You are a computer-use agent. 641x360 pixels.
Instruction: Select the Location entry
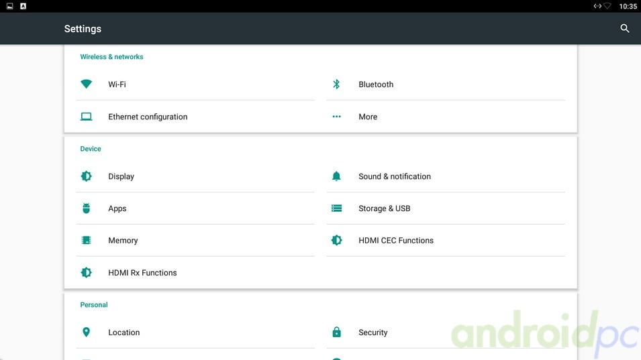click(195, 333)
